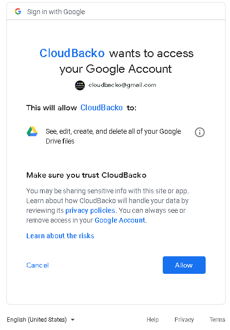230x330 pixels.
Task: Open the privacy policies link
Action: pyautogui.click(x=90, y=210)
